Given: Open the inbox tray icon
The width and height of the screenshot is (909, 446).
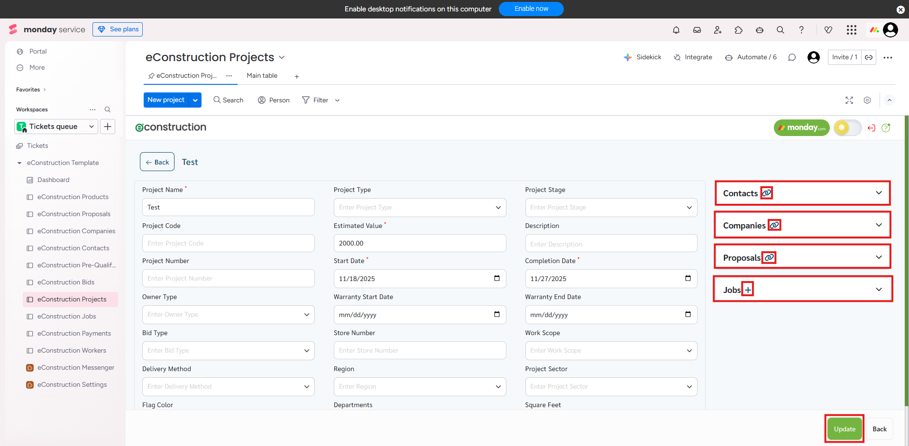Looking at the screenshot, I should 697,30.
